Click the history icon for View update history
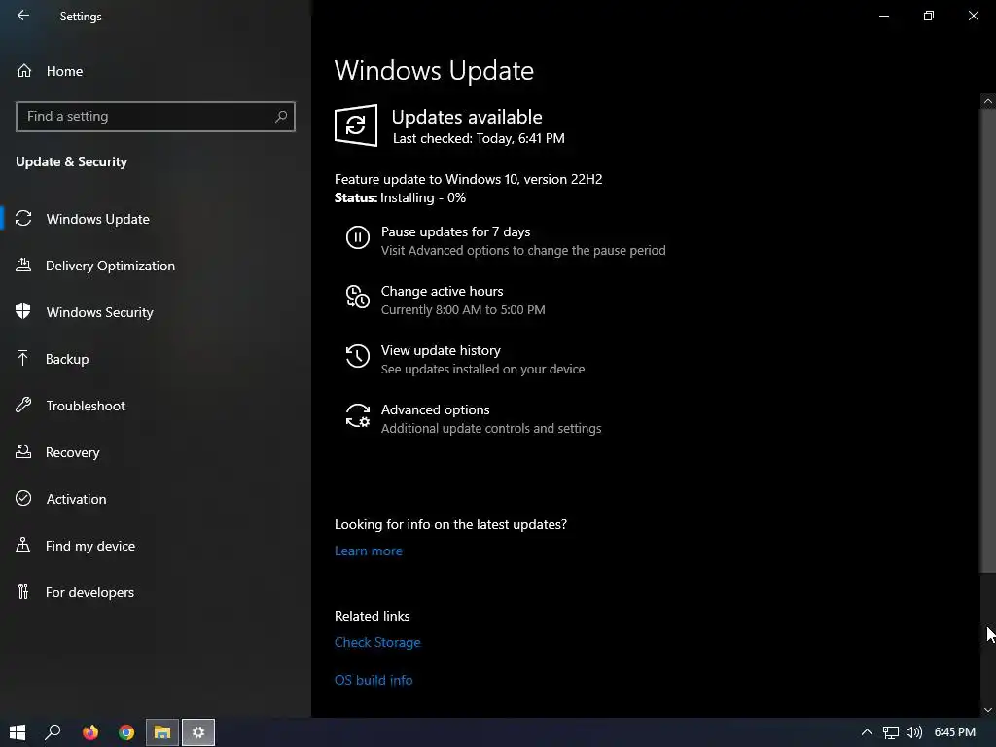Screen dimensions: 996x747 pos(358,356)
